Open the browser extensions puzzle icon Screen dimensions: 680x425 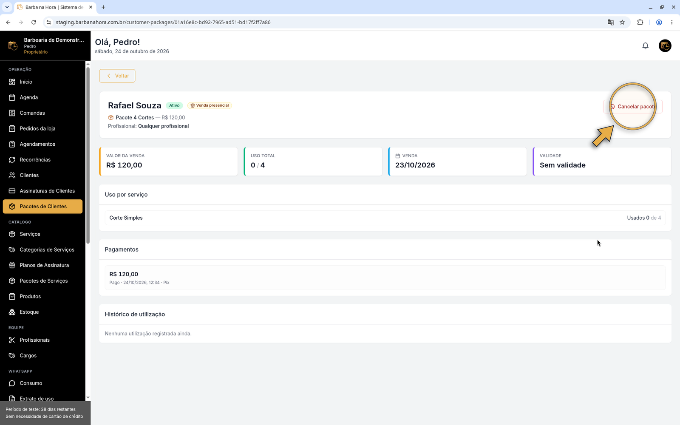click(x=640, y=23)
